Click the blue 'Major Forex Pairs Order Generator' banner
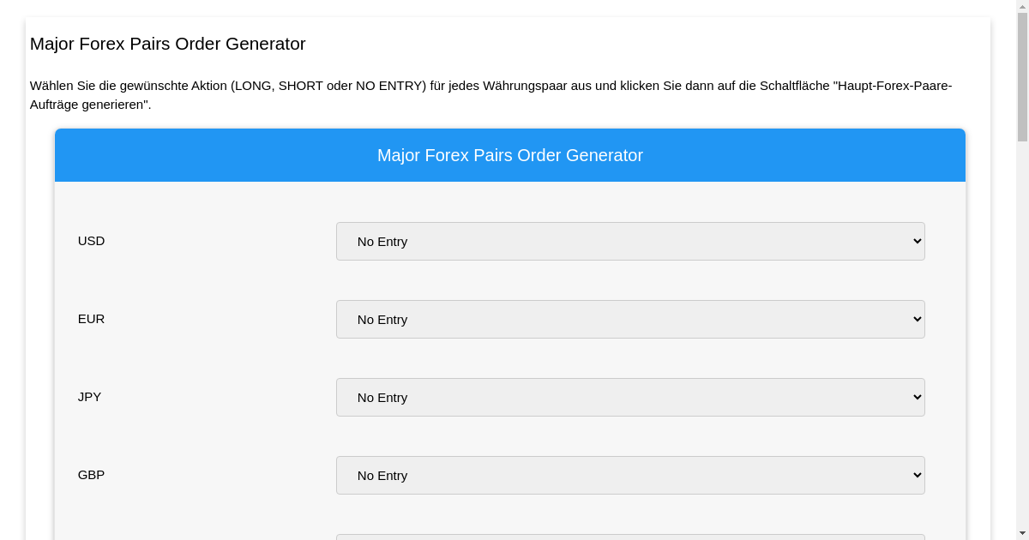Screen dimensions: 1029x540 (510, 155)
